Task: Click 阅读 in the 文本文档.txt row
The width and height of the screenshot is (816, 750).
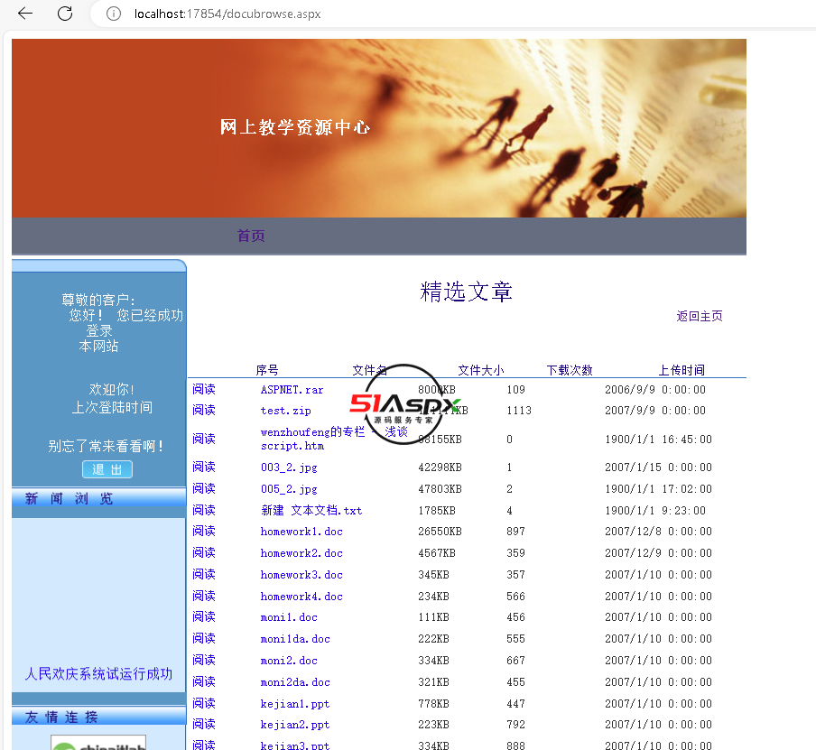Action: tap(203, 510)
